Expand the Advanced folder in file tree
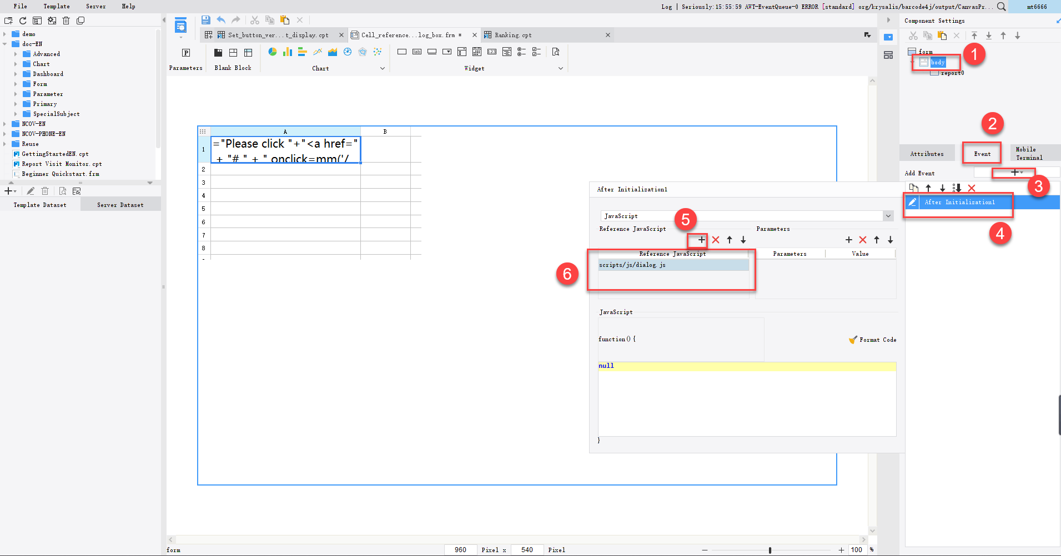The height and width of the screenshot is (556, 1061). pos(16,54)
